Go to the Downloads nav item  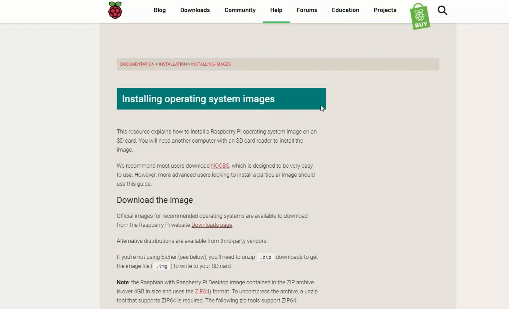coord(195,10)
